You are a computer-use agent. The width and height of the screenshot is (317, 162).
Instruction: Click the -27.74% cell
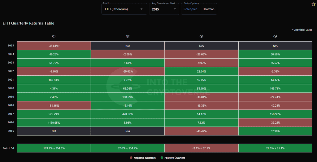[275, 97]
